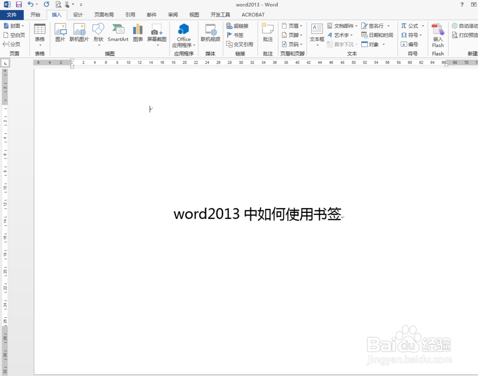
Task: Insert a 文本框 text box
Action: point(317,34)
